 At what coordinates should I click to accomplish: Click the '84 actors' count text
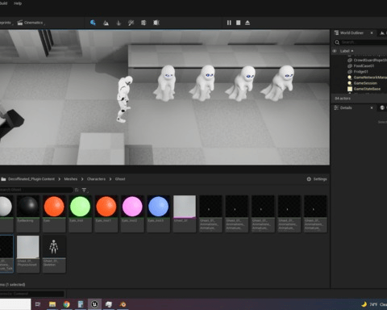click(x=343, y=98)
